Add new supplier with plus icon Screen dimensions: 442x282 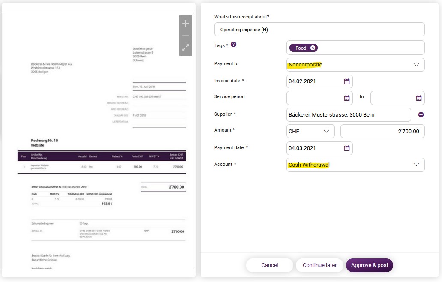421,115
